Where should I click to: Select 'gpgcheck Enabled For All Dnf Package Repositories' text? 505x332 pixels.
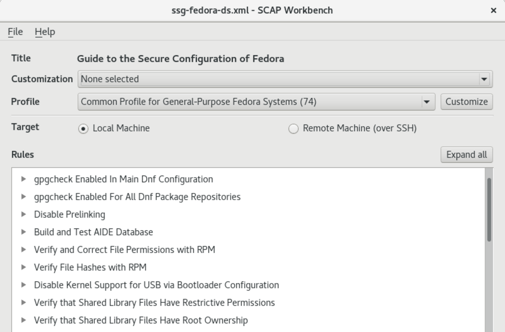[x=137, y=197]
